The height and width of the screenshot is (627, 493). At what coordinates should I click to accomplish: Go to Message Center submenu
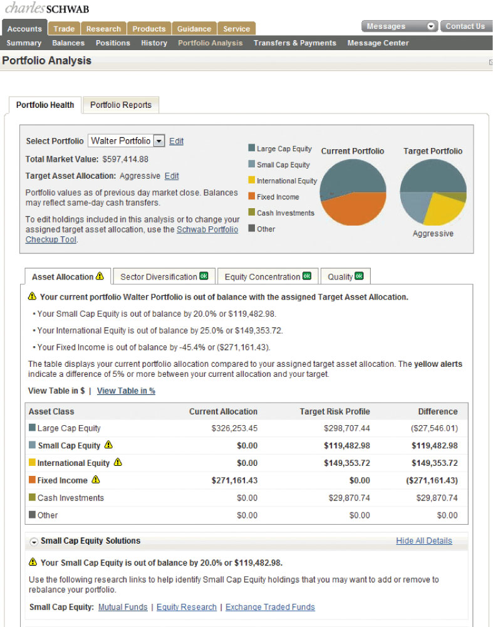(x=378, y=43)
